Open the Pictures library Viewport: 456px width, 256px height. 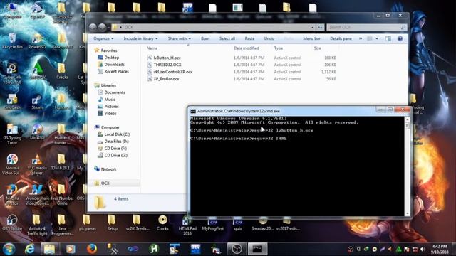[x=108, y=106]
